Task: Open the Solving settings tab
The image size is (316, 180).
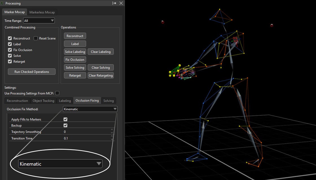Action: tap(109, 101)
